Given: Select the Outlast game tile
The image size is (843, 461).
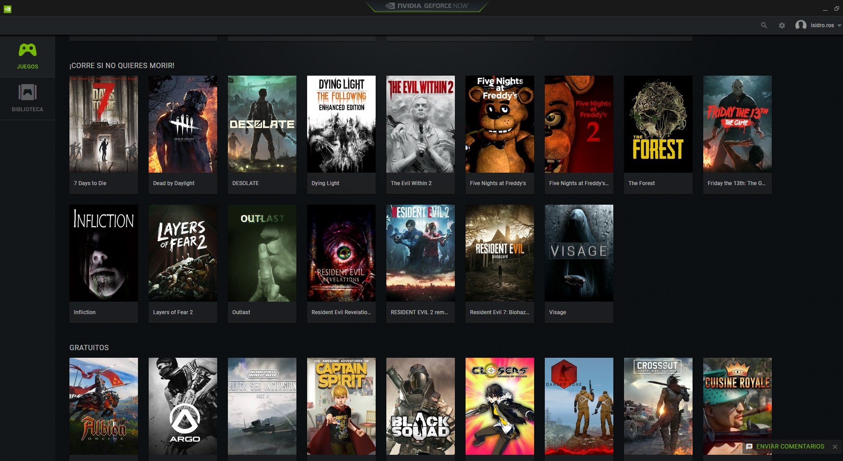Looking at the screenshot, I should click(262, 253).
